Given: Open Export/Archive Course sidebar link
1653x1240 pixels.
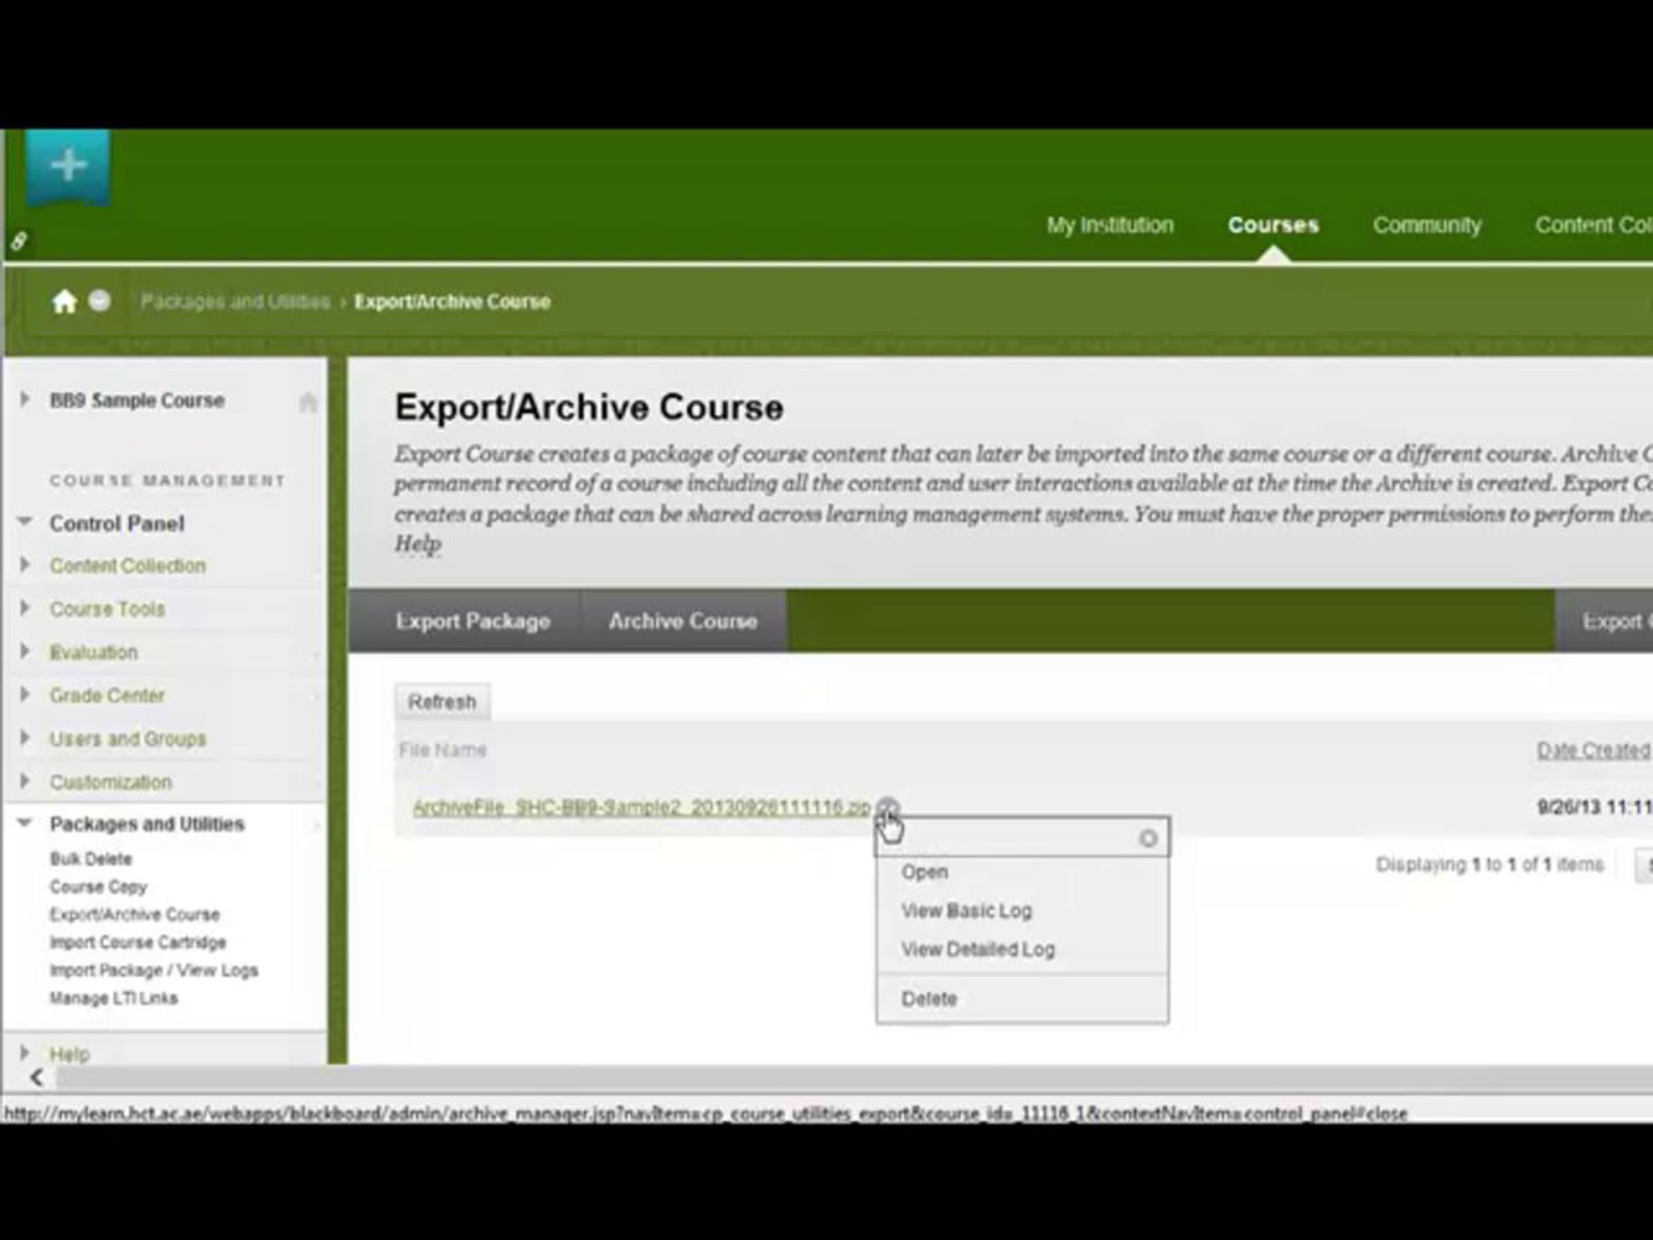Looking at the screenshot, I should point(134,915).
